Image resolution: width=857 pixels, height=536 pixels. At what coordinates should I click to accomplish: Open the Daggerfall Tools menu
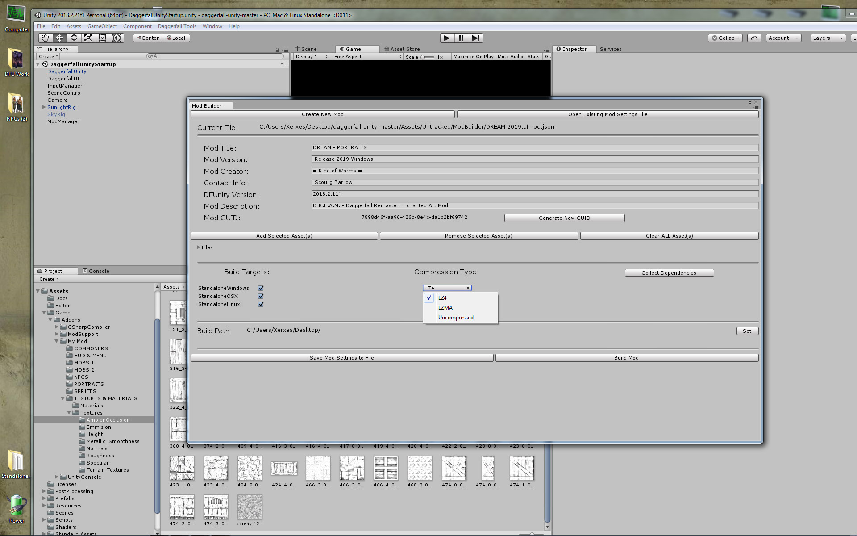(177, 26)
